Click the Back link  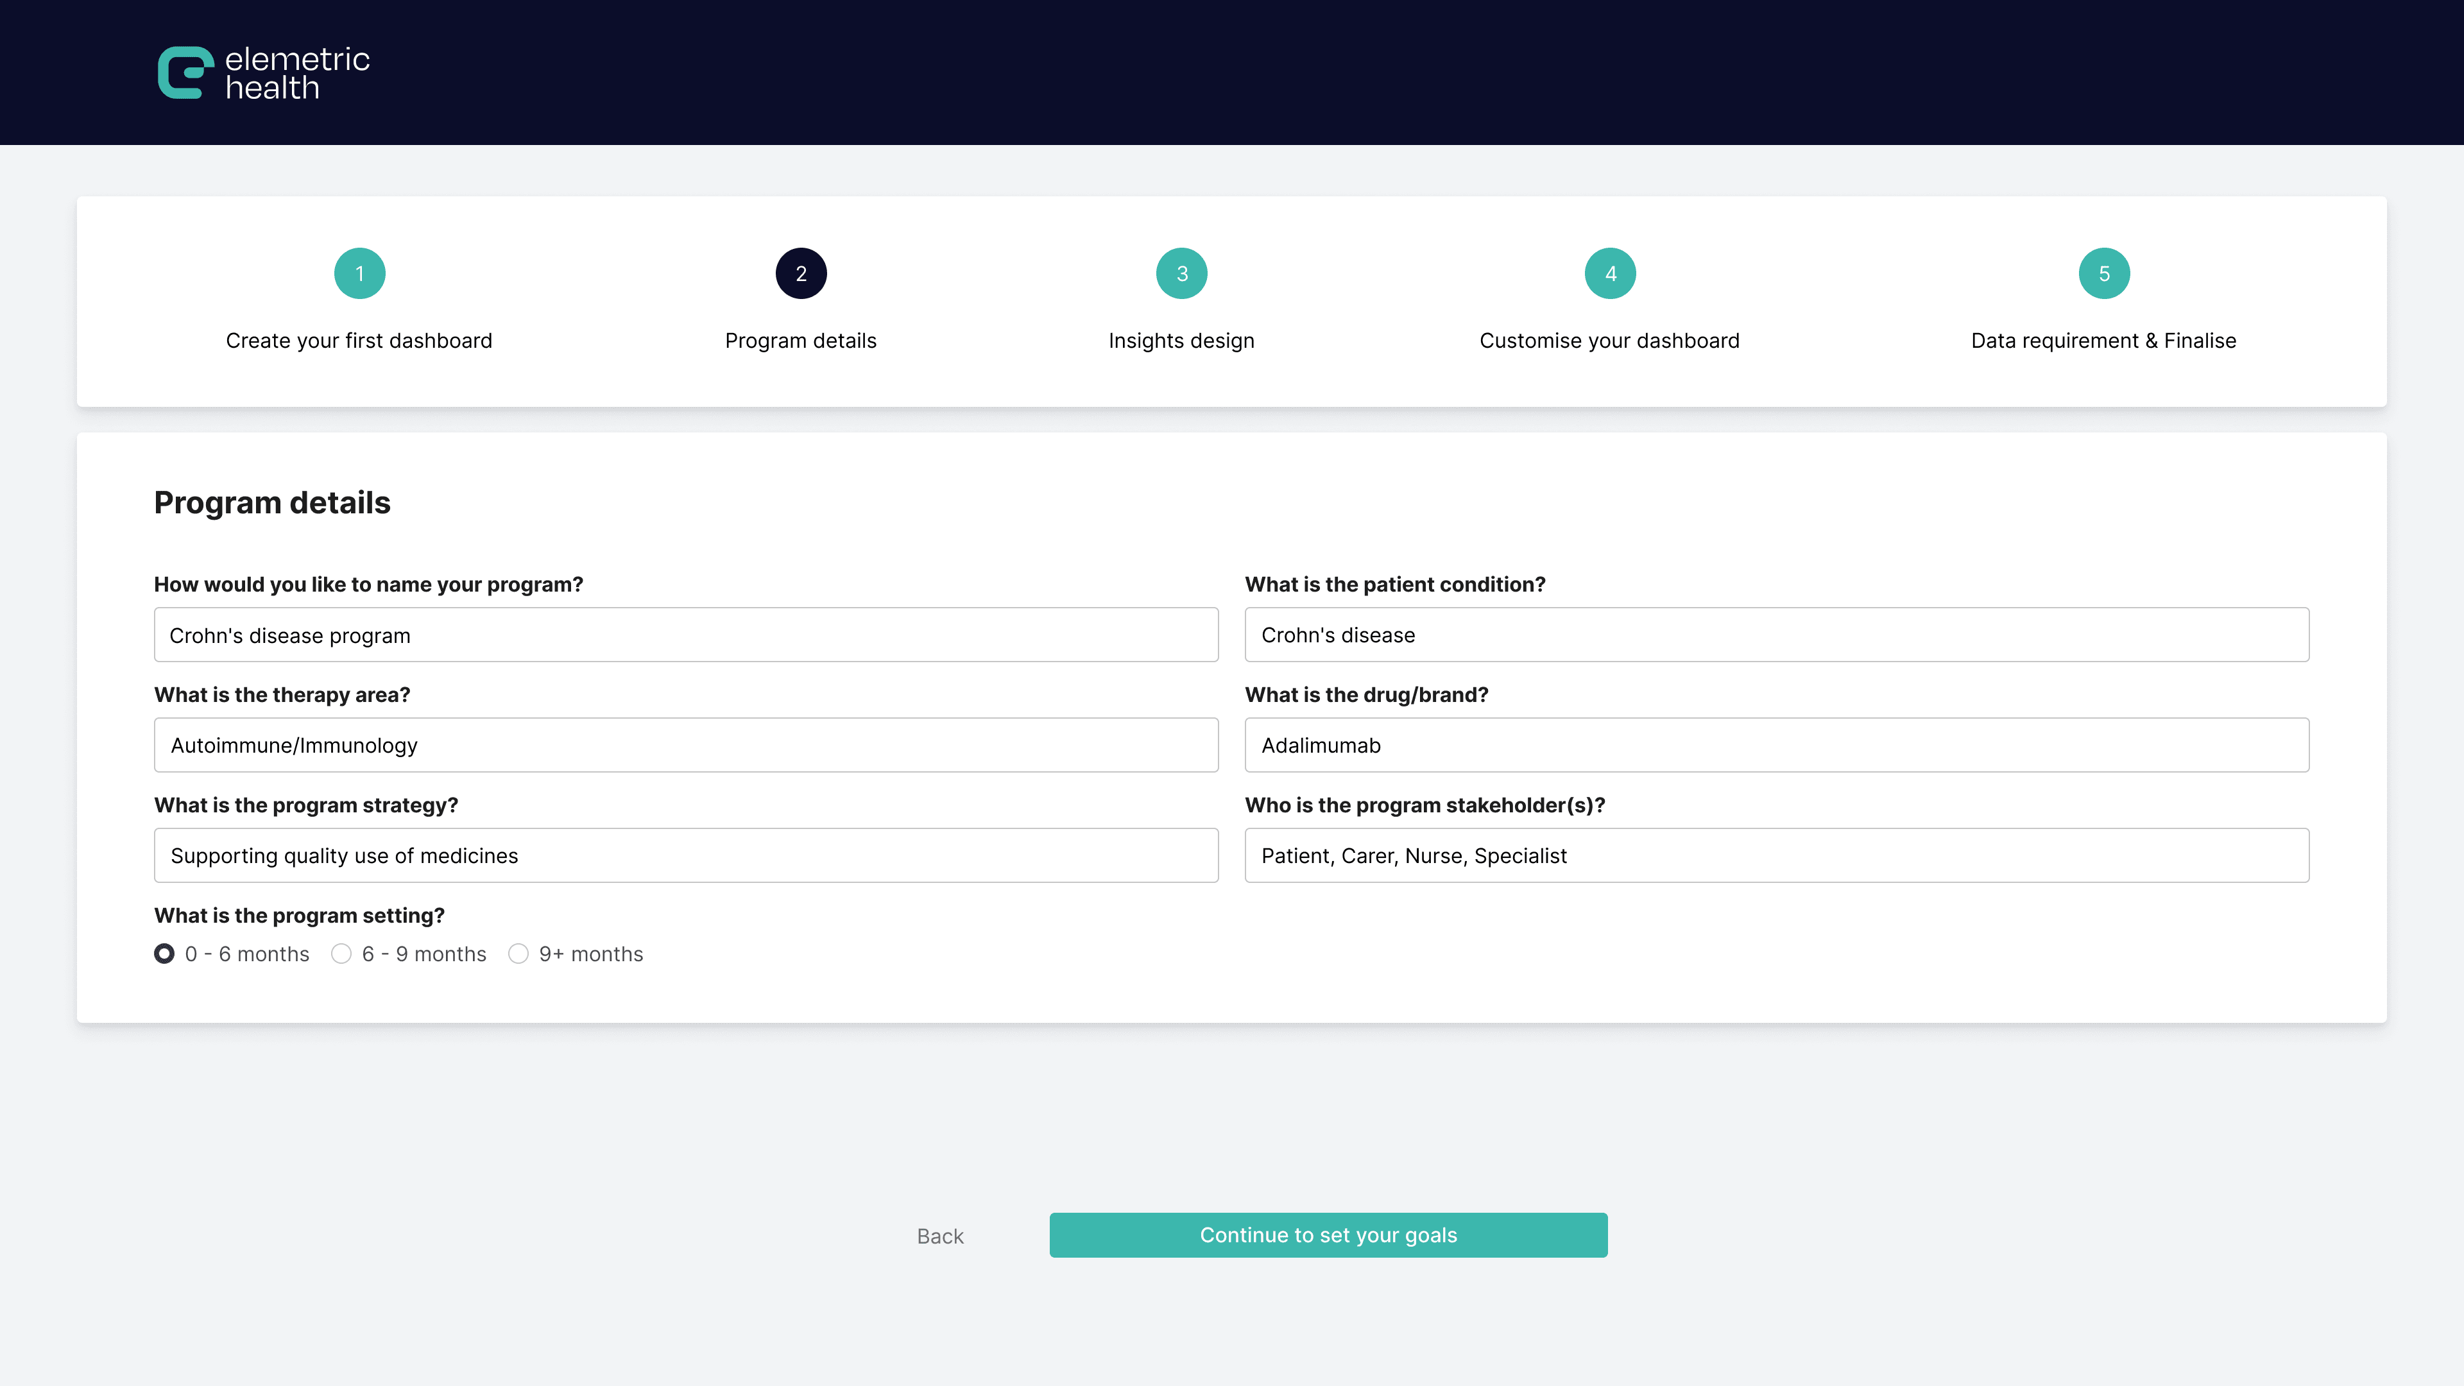[x=939, y=1236]
